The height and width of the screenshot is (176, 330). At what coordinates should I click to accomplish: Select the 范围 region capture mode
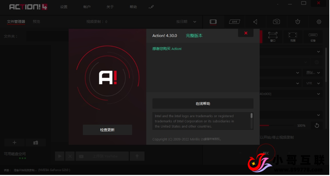293,36
